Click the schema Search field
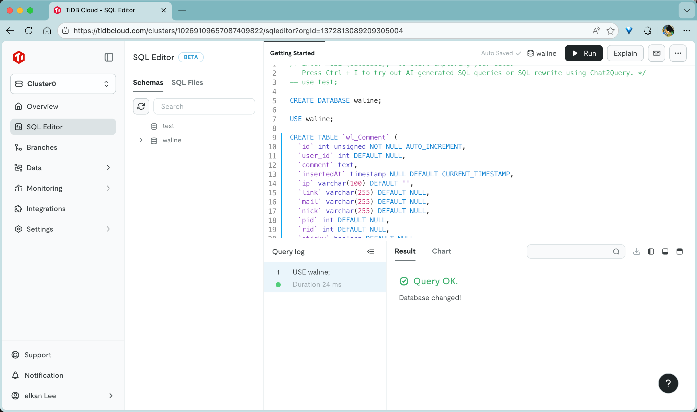 [204, 106]
